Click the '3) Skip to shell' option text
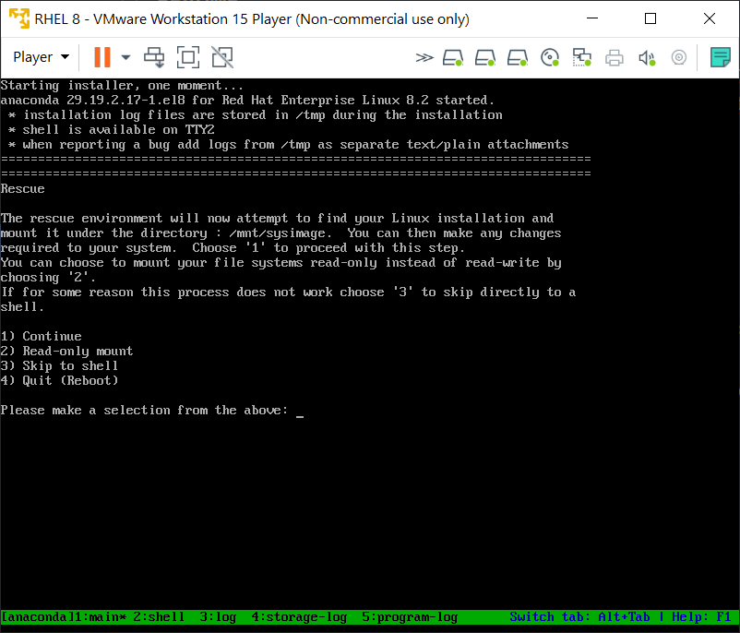Screen dimensions: 740x633 pyautogui.click(x=59, y=365)
